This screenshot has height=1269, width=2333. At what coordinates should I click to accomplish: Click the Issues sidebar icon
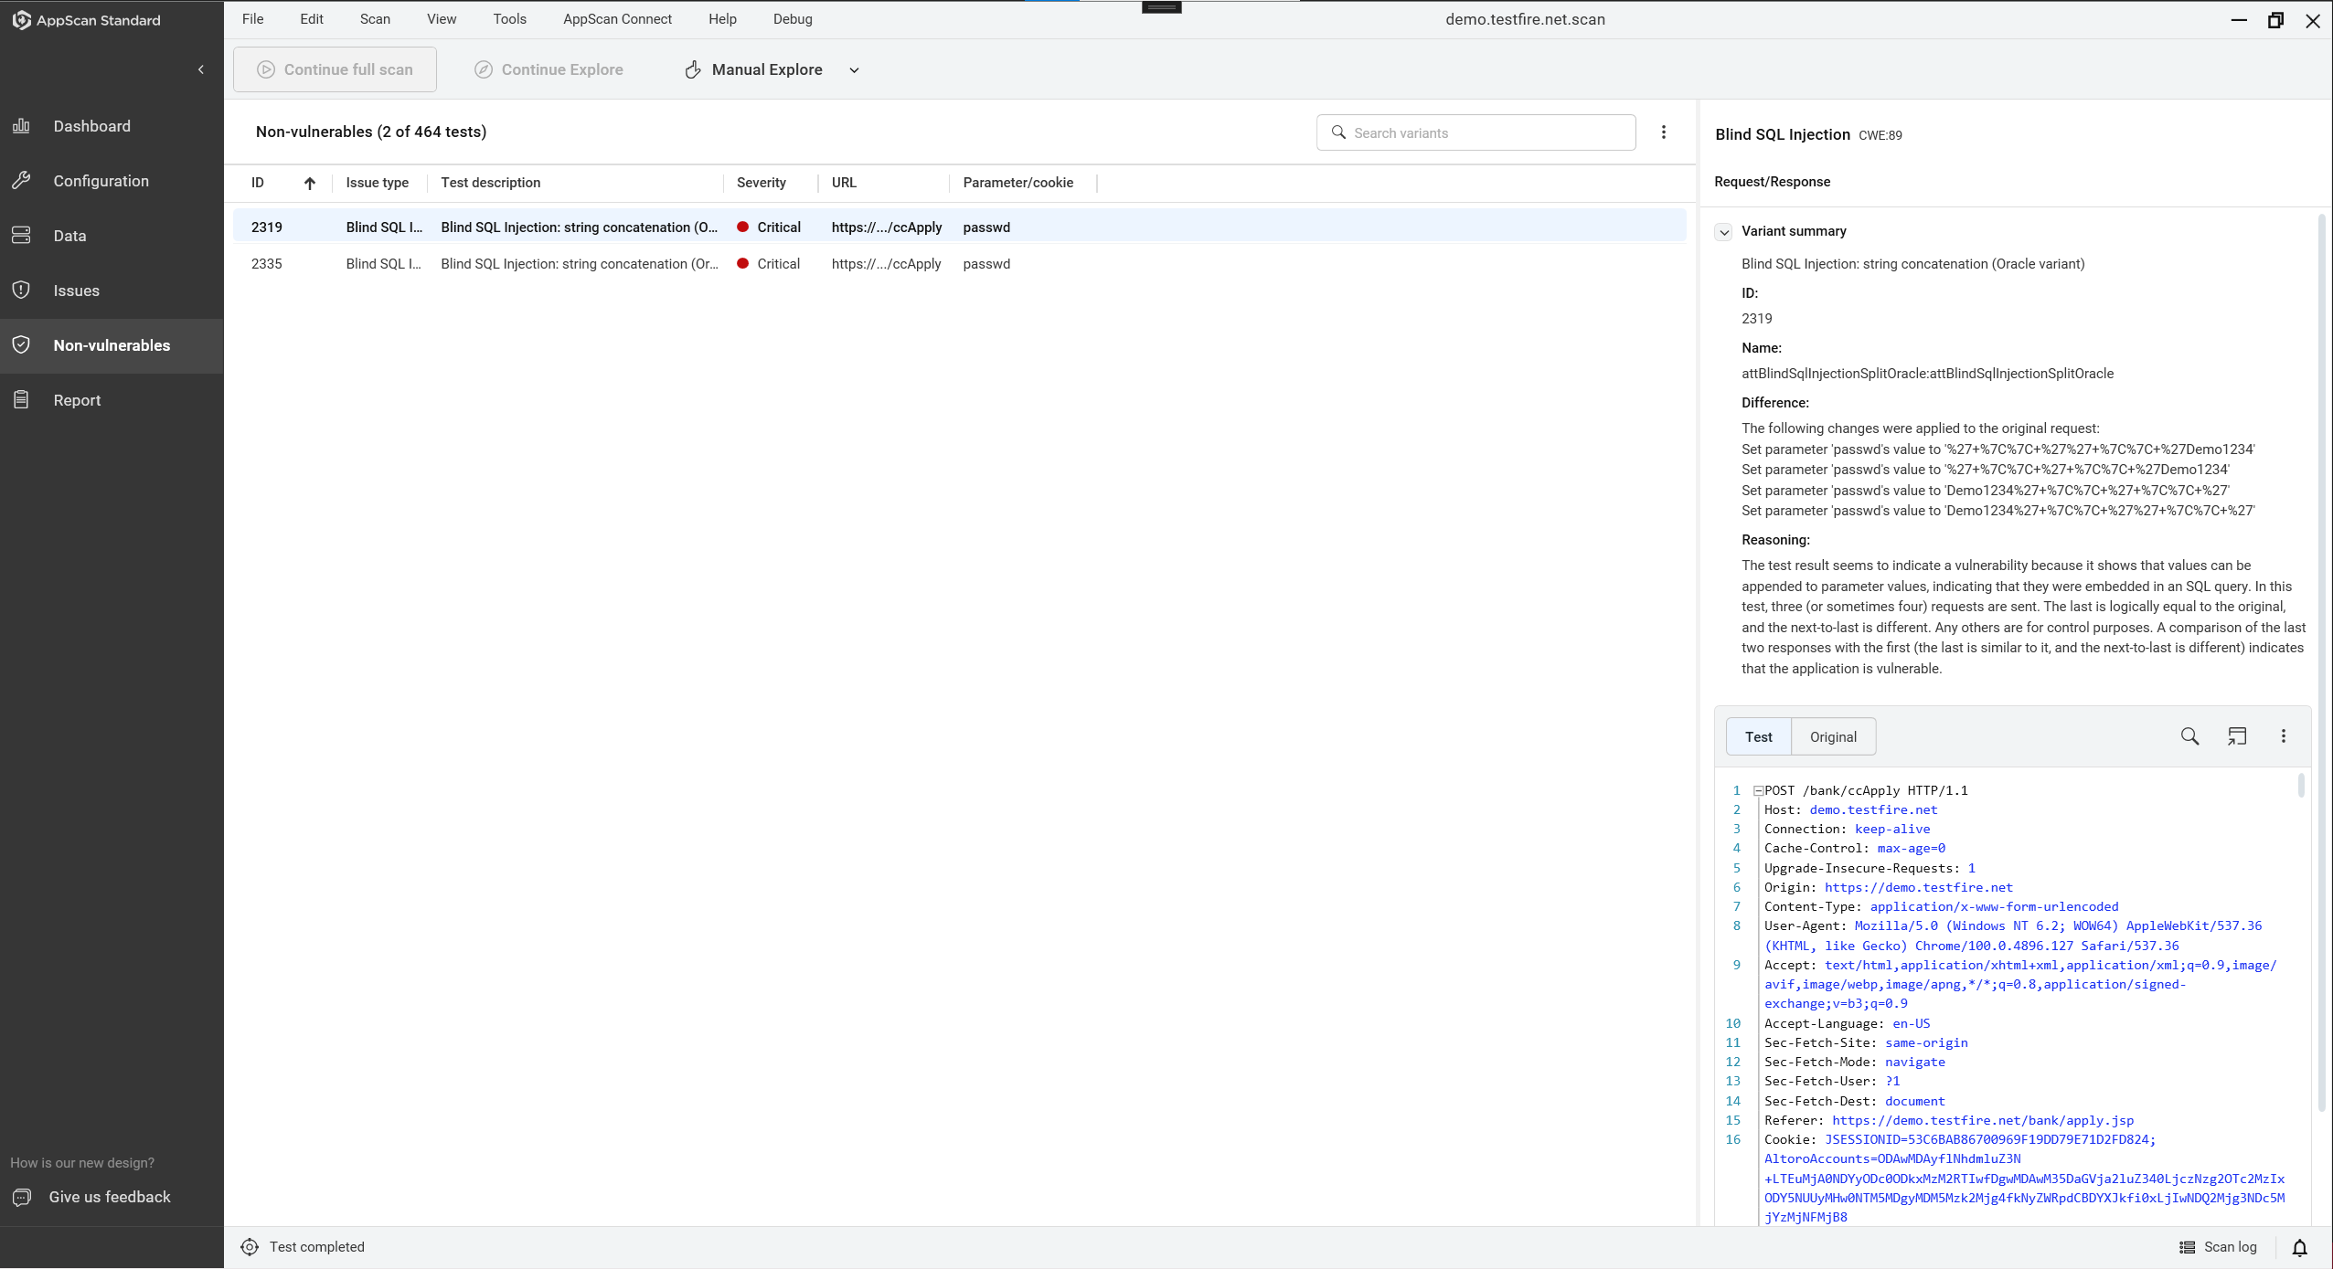click(20, 289)
